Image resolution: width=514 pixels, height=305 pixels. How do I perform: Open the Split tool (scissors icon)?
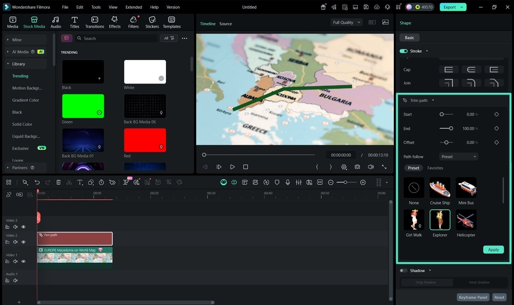click(x=69, y=182)
